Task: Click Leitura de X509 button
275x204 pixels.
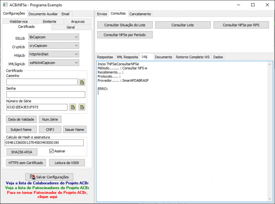Action: coord(67,163)
